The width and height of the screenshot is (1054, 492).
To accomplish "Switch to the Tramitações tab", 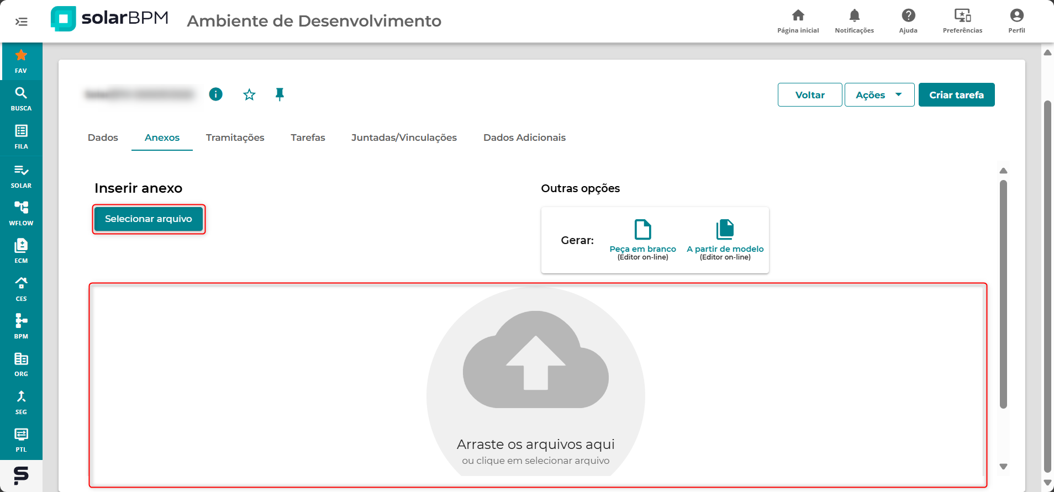I will coord(235,137).
